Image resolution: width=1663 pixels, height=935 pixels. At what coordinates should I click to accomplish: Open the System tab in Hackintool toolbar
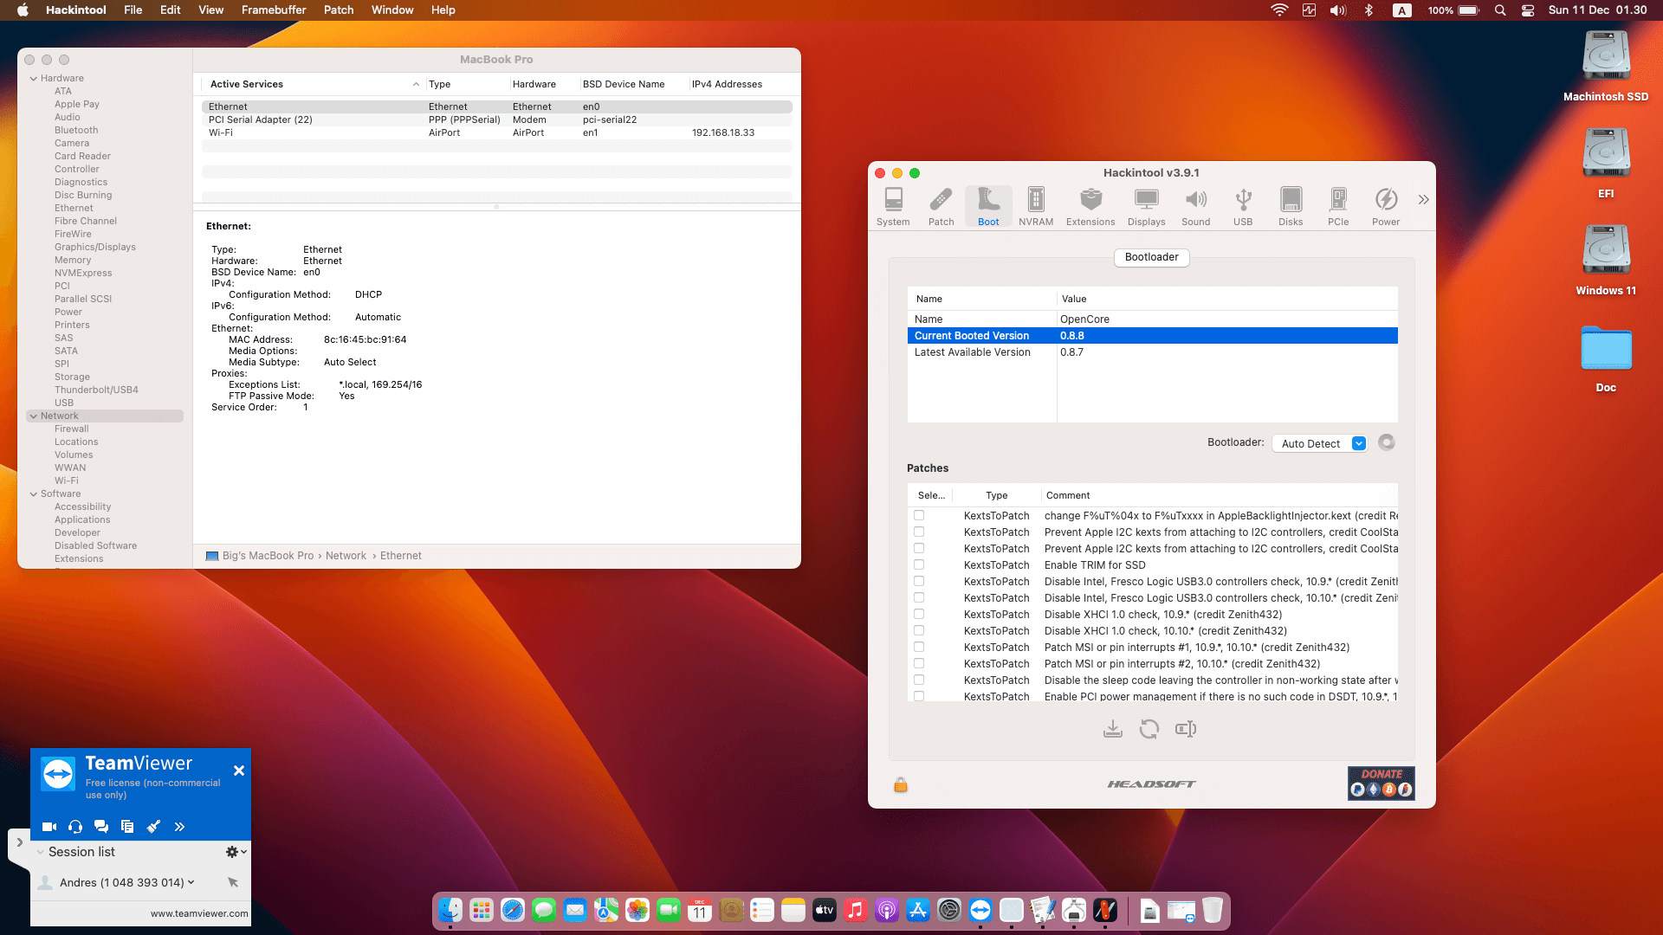point(893,207)
